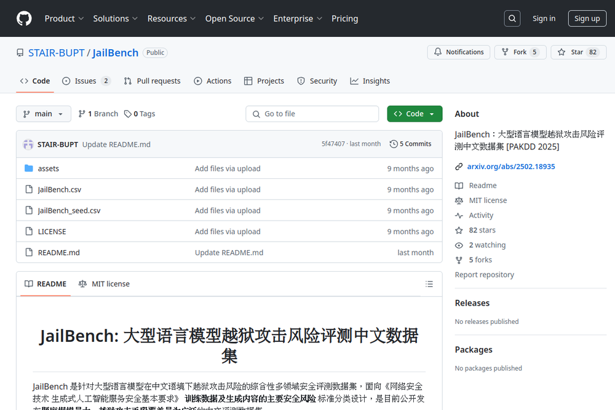Click the book icon next to Readme
This screenshot has height=410, width=615.
459,186
